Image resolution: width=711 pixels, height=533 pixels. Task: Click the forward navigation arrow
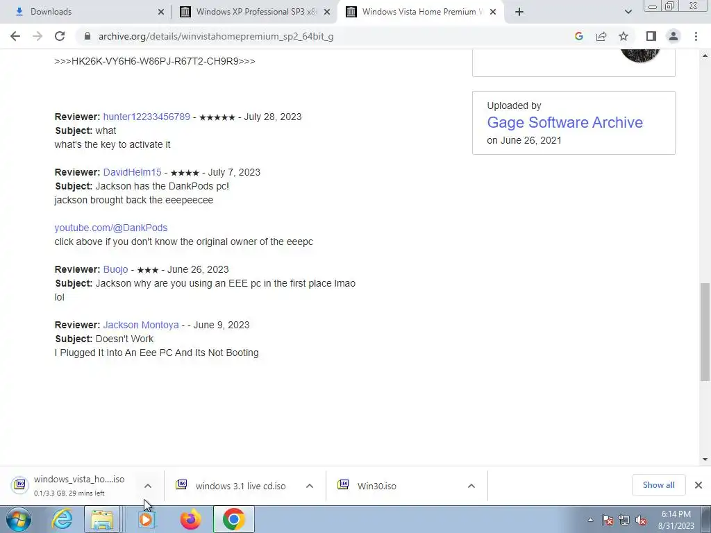[37, 36]
